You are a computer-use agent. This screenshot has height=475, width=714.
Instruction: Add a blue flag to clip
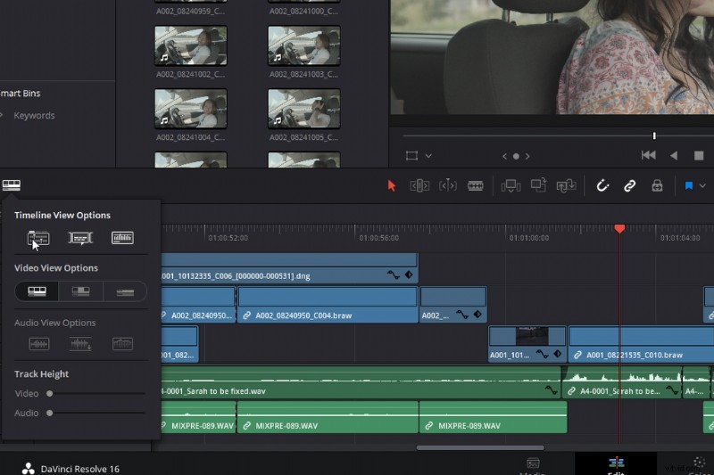tap(688, 185)
